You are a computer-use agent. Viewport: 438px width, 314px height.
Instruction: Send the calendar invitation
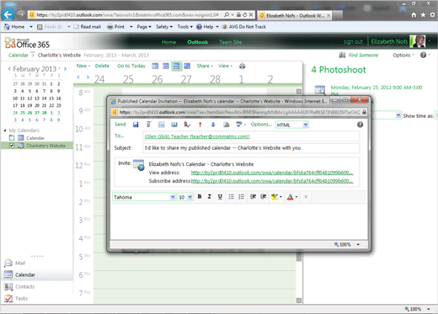point(120,125)
